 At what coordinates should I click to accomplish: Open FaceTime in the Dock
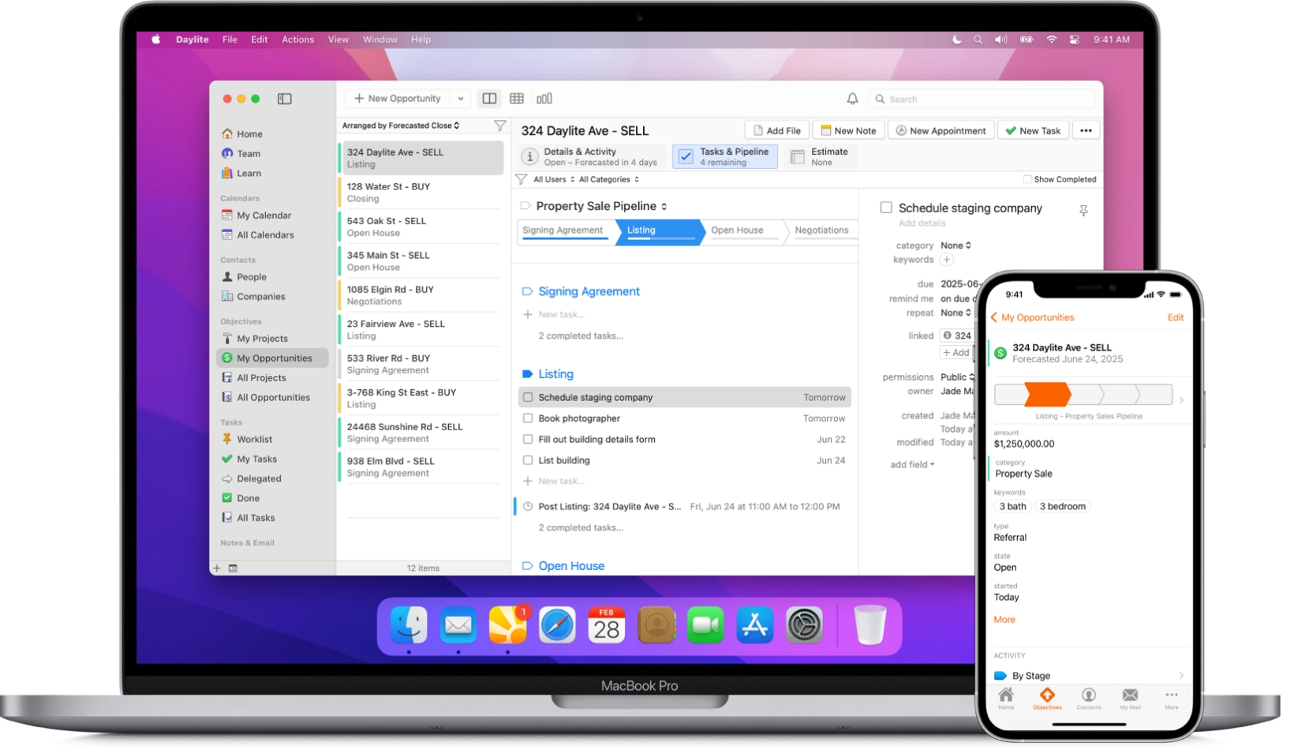coord(705,625)
